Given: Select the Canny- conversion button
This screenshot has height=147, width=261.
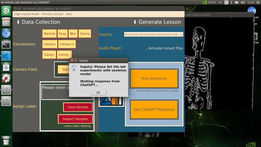Looking at the screenshot, I should click(x=49, y=54).
